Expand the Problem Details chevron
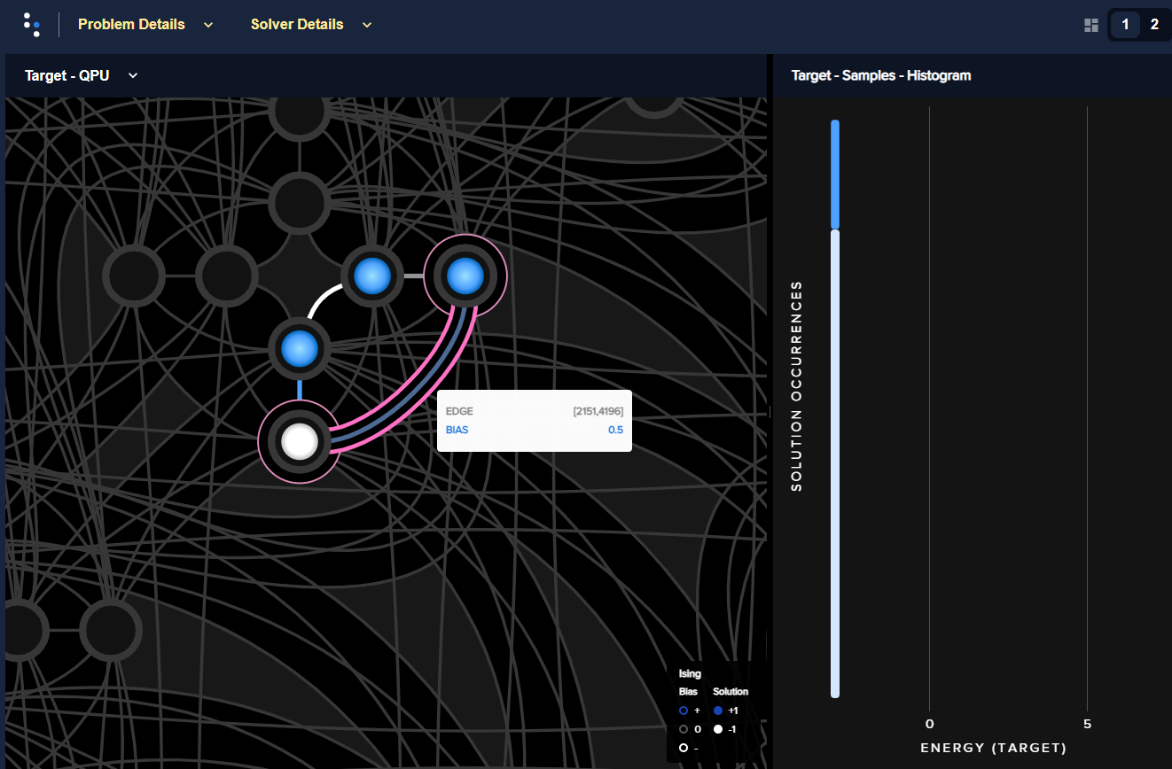 (208, 25)
